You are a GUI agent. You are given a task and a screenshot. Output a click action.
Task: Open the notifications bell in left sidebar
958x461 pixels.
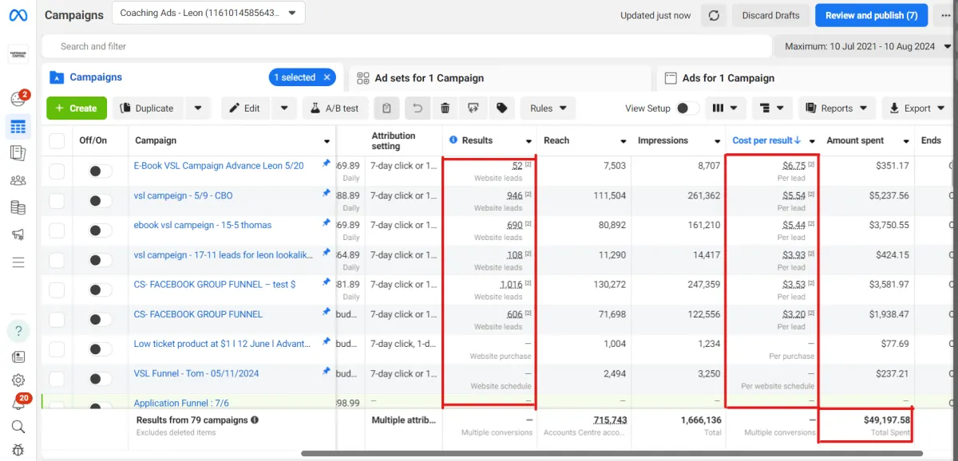pyautogui.click(x=18, y=404)
